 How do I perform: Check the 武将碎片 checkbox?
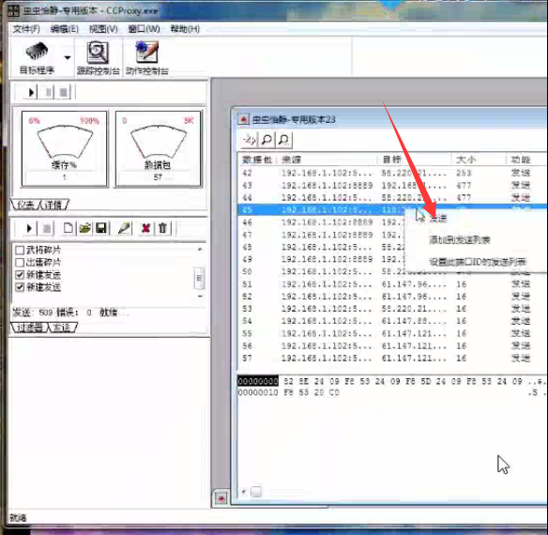(x=20, y=250)
